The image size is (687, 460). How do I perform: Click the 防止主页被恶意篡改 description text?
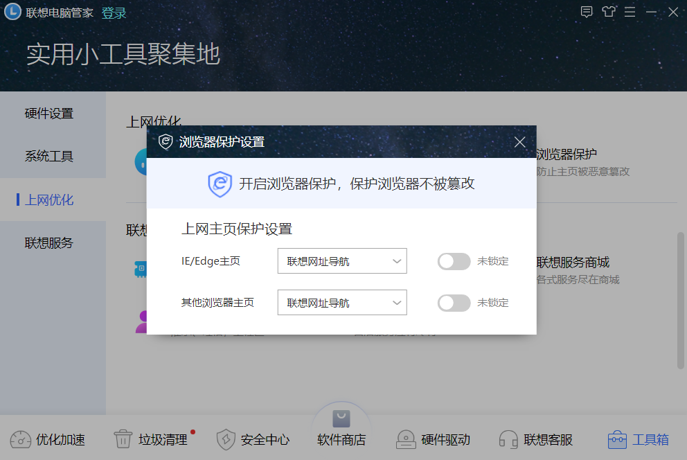(x=583, y=172)
